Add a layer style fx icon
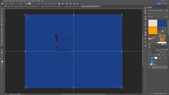This screenshot has height=95, width=169. click(154, 94)
